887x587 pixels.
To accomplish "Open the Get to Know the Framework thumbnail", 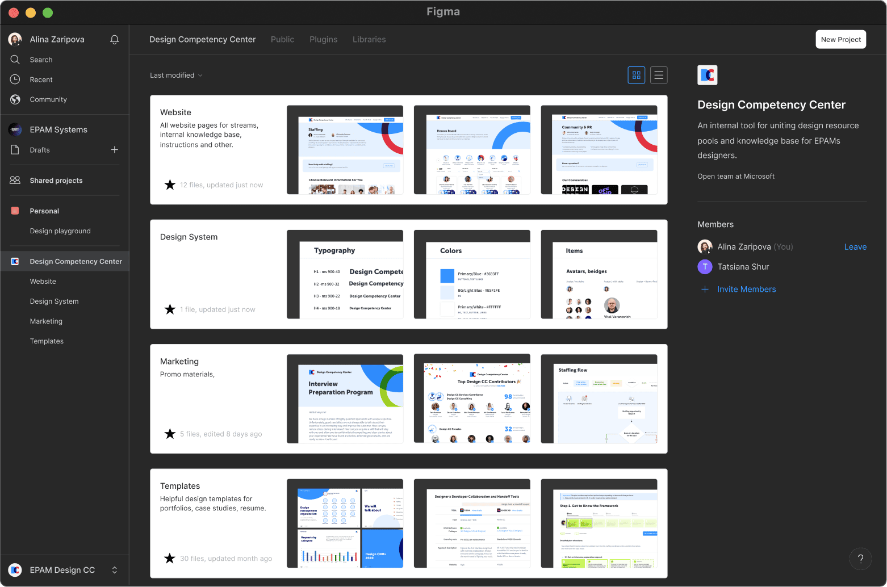I will (599, 523).
